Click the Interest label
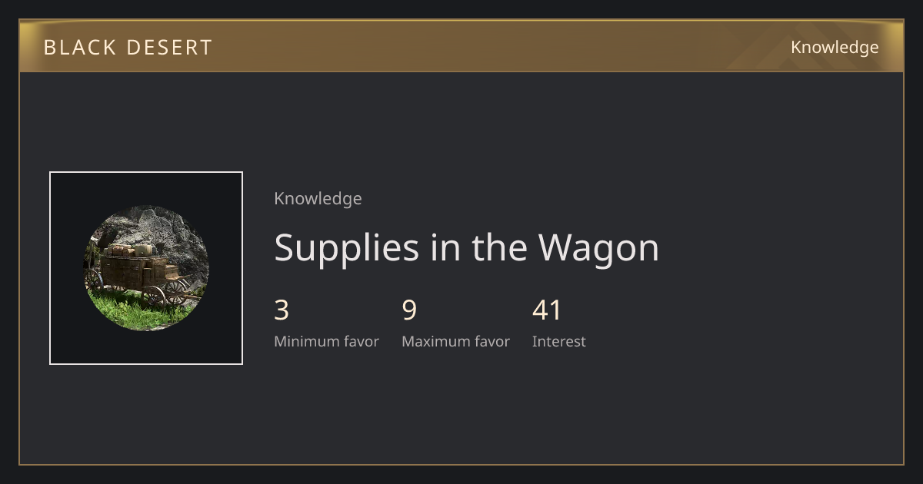Image resolution: width=923 pixels, height=484 pixels. tap(559, 341)
